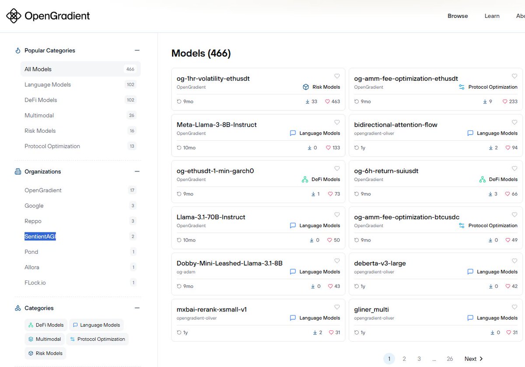Click download icon on og-amm-fee-optimization-ethusdt card

(x=485, y=101)
